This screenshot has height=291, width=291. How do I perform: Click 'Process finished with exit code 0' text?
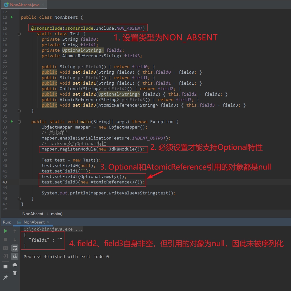[x=66, y=256]
